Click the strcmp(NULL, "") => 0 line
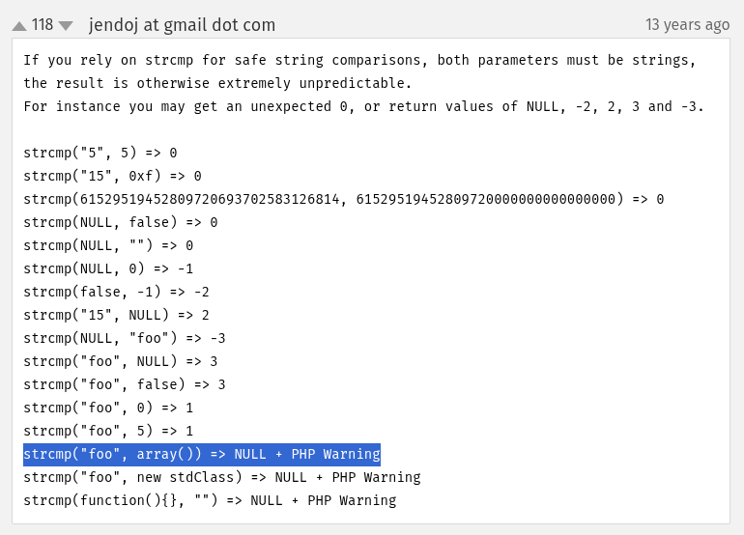The width and height of the screenshot is (744, 535). [108, 245]
